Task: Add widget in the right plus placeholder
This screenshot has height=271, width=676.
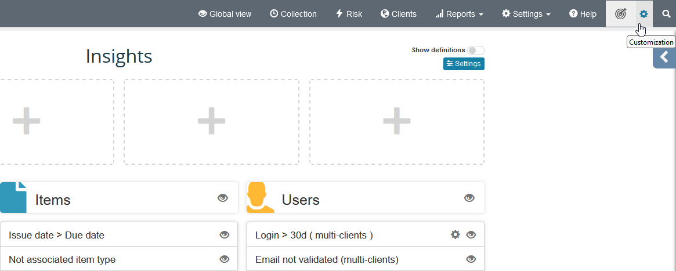Action: pos(397,122)
